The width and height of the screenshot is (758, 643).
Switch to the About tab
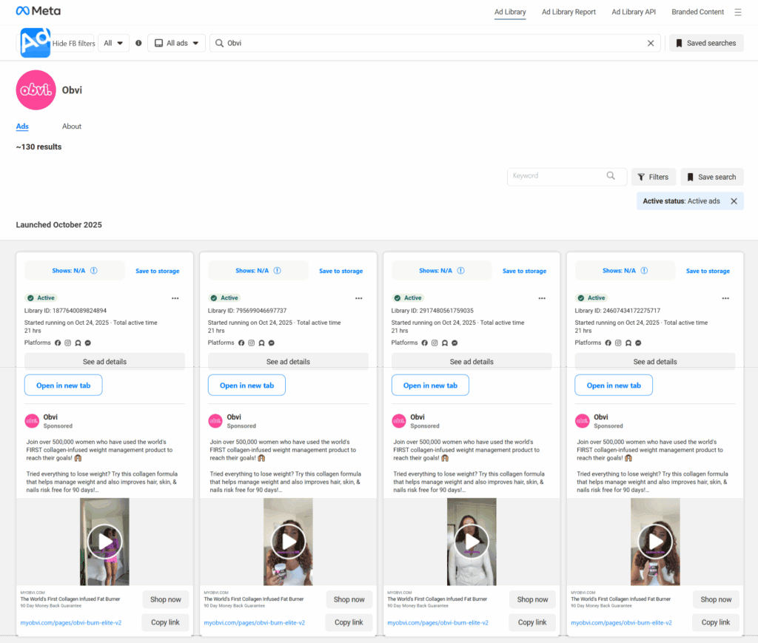(72, 127)
